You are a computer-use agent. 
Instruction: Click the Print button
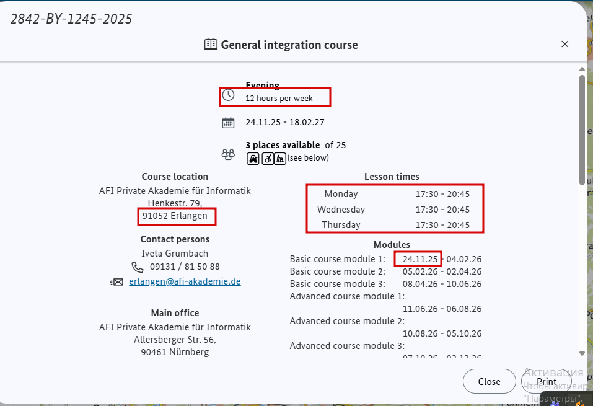[x=547, y=381]
